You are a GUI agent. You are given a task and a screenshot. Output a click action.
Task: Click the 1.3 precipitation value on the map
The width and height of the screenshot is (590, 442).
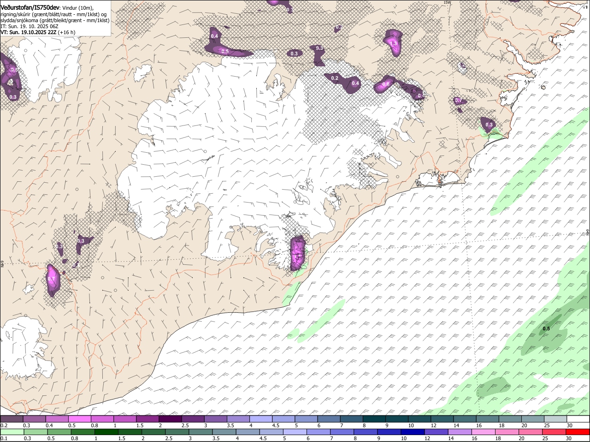tap(393, 43)
